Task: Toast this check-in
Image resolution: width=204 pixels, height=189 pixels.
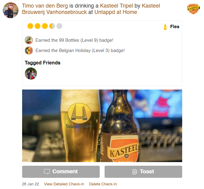Action: [x=143, y=171]
